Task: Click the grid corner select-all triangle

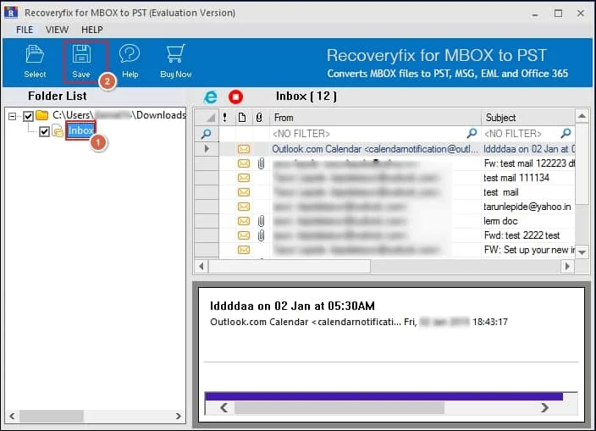Action: [212, 119]
